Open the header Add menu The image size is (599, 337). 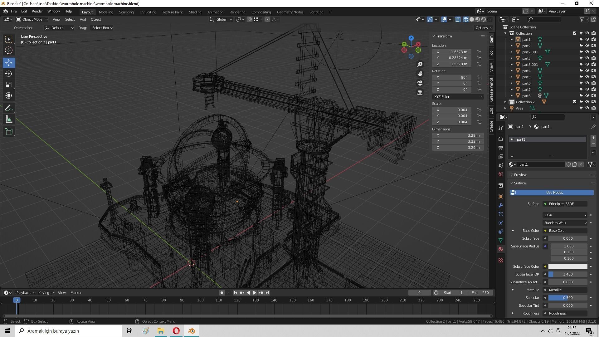(83, 19)
